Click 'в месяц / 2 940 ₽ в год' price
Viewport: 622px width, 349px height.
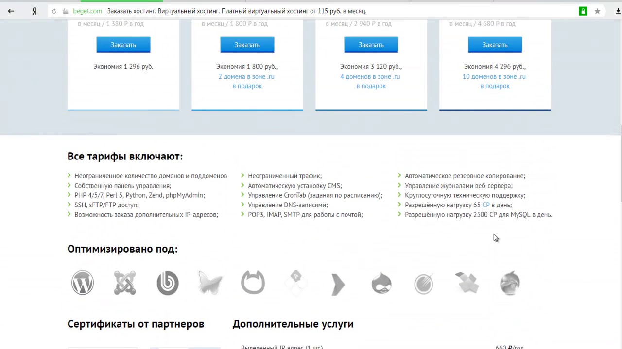[x=359, y=23]
